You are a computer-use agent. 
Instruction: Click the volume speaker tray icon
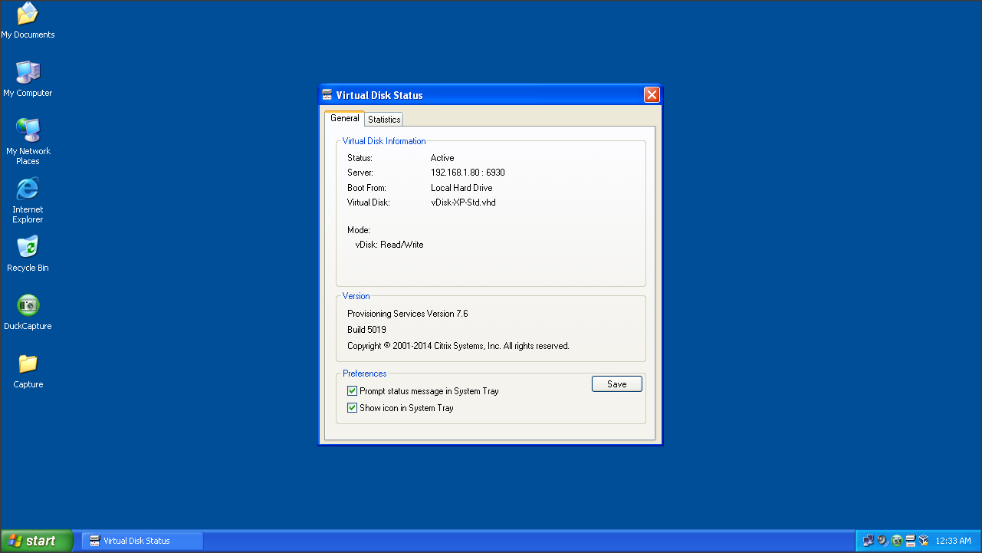(x=882, y=541)
